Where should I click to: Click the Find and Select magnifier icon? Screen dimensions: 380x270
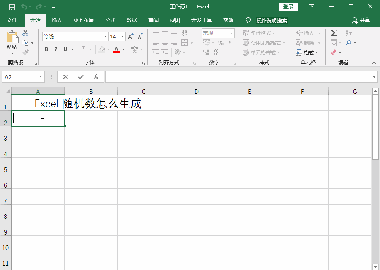(x=349, y=43)
